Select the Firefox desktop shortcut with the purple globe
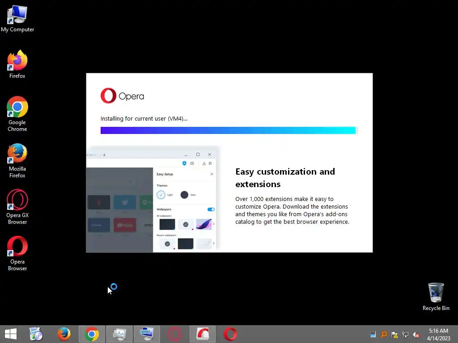This screenshot has width=458, height=343. (17, 64)
